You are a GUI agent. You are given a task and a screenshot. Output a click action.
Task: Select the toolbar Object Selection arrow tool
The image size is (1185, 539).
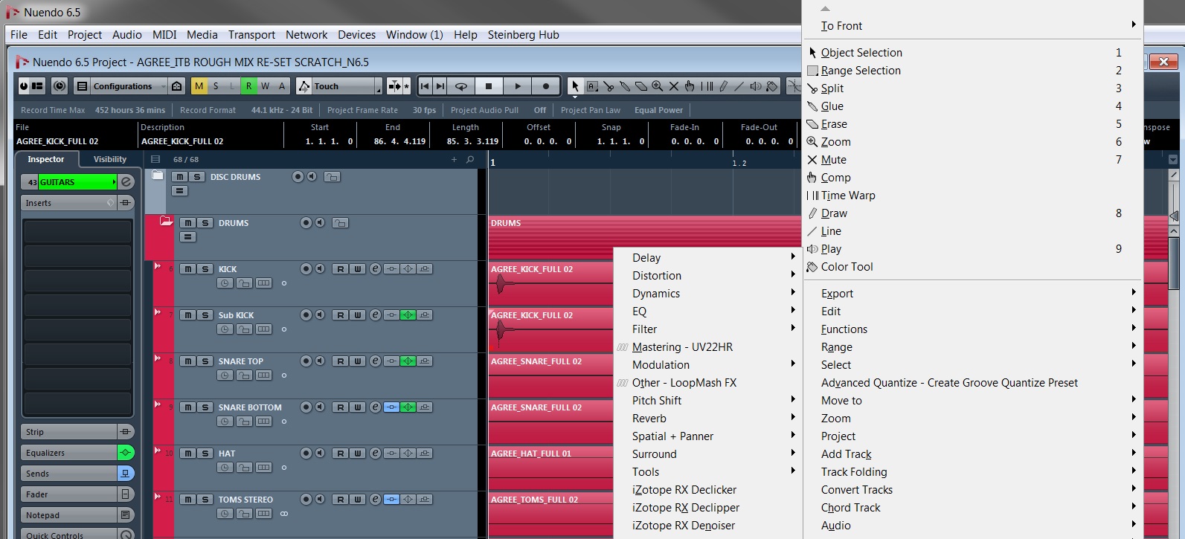575,86
